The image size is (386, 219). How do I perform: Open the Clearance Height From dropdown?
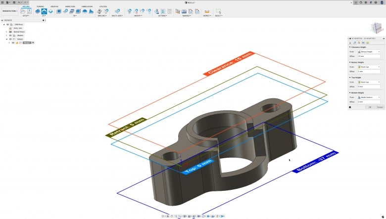(368, 52)
